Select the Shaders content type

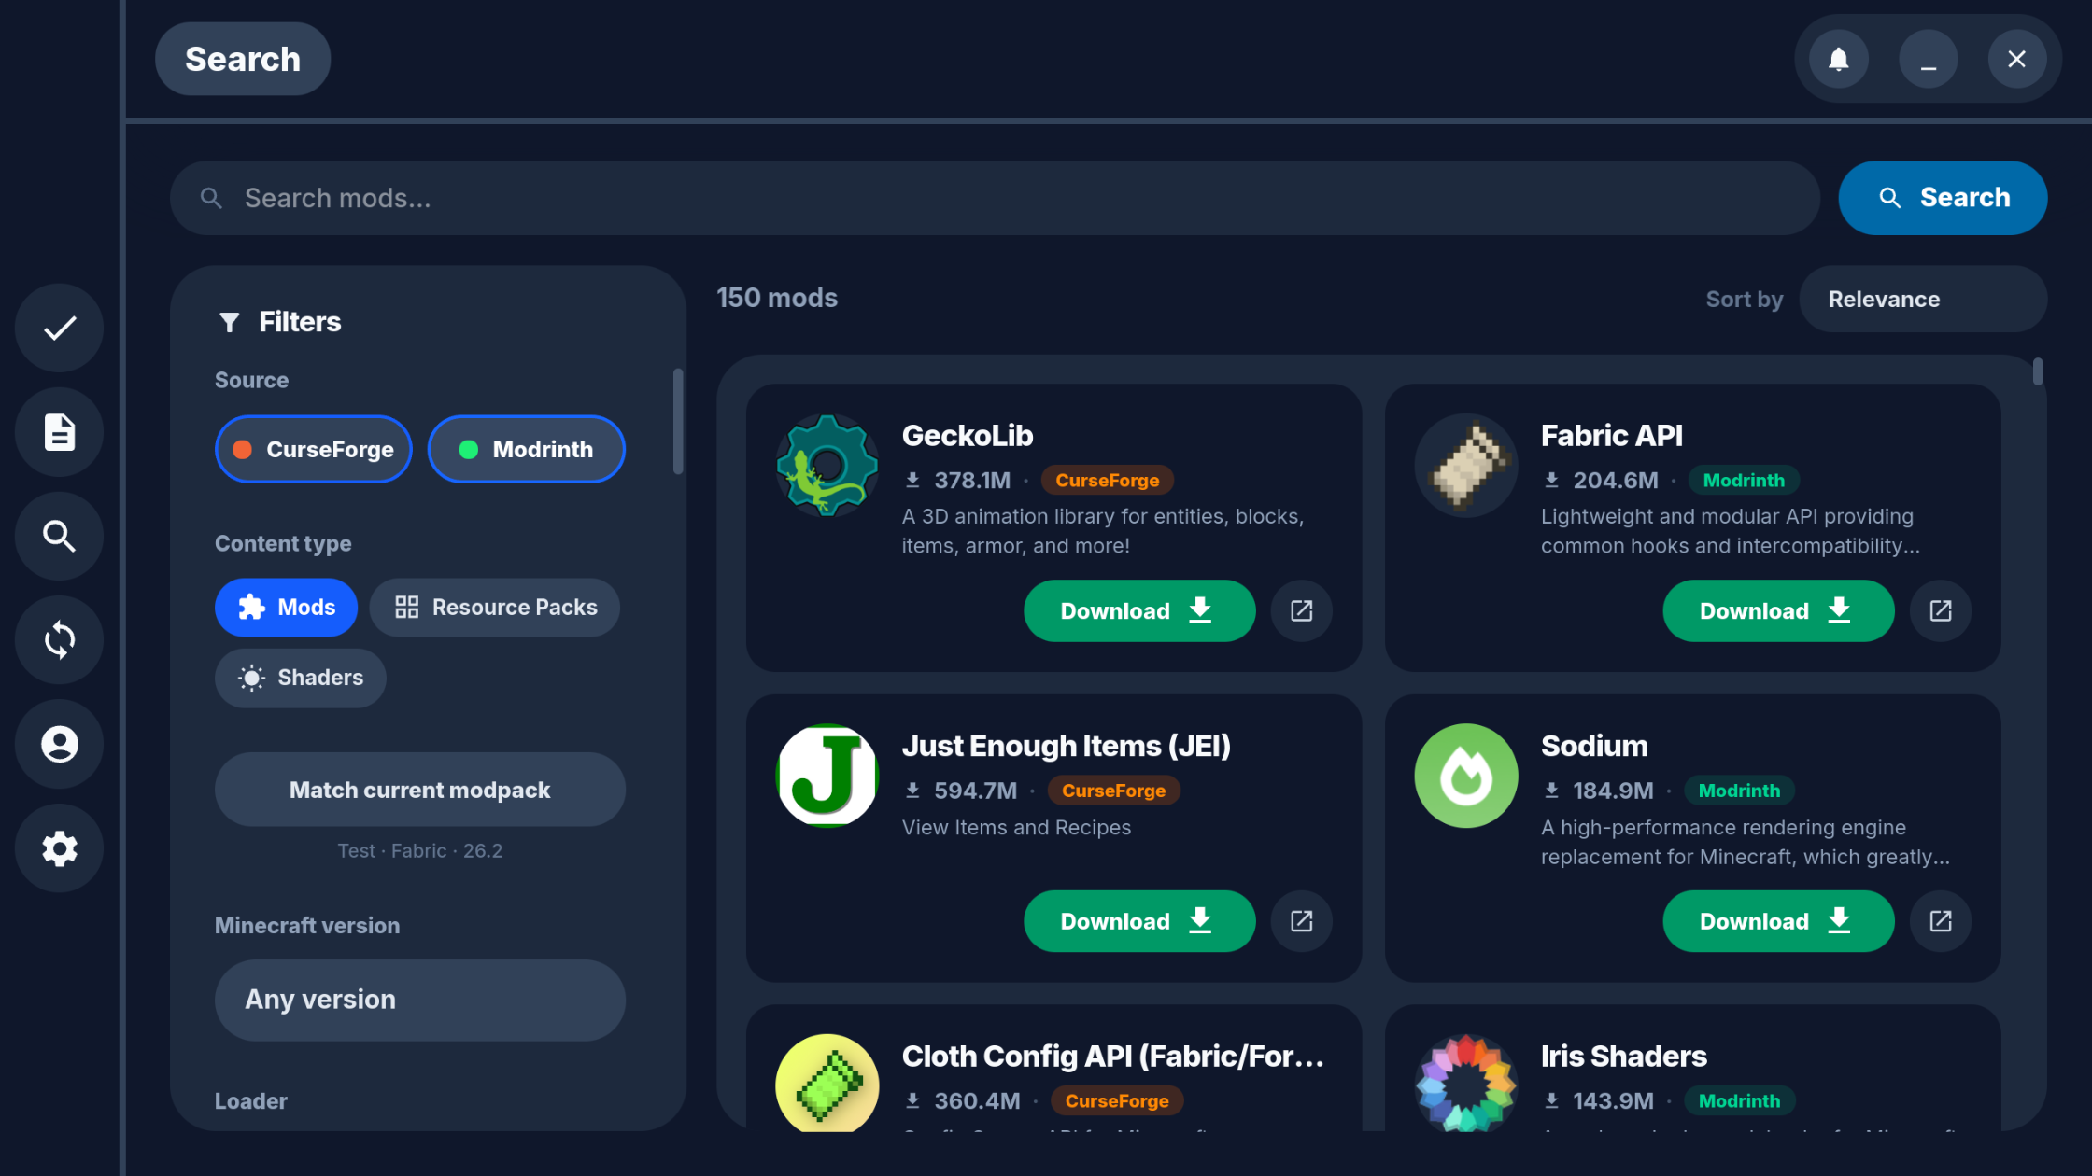click(x=301, y=678)
